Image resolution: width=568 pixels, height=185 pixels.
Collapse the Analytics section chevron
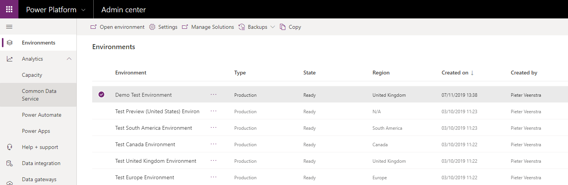(x=69, y=59)
